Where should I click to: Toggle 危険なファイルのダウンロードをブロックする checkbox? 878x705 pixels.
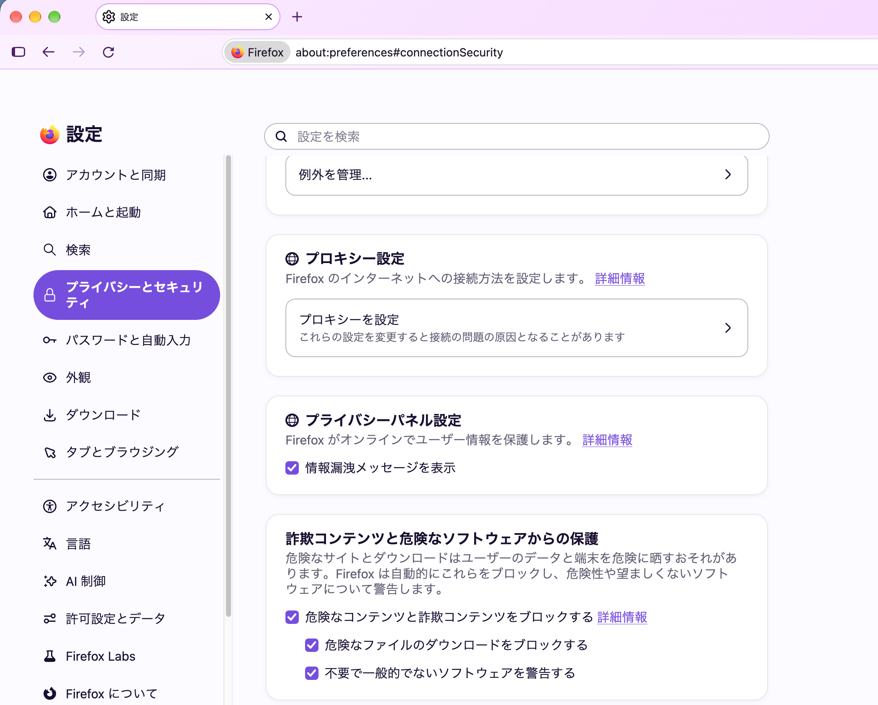click(x=312, y=645)
